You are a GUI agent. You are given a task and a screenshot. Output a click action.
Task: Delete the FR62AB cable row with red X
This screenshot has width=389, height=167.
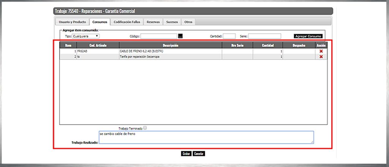click(x=321, y=51)
